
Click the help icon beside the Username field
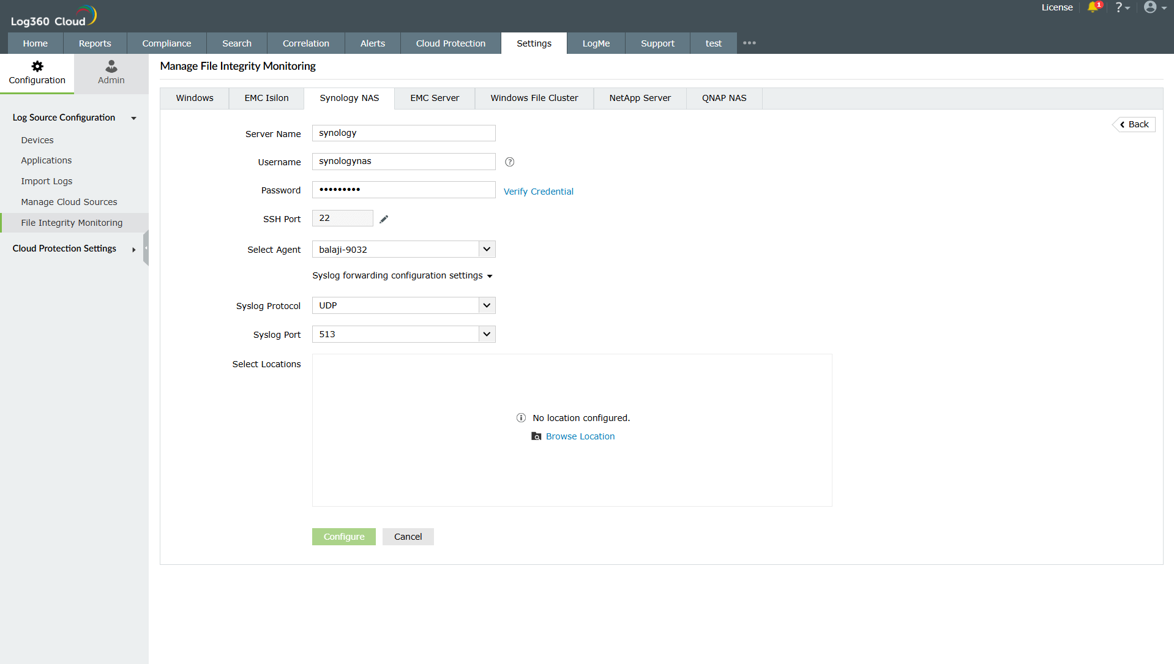click(x=509, y=162)
